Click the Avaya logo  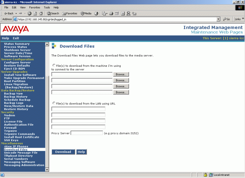16,29
